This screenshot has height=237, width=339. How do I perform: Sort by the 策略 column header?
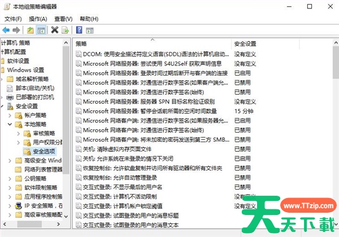click(151, 43)
